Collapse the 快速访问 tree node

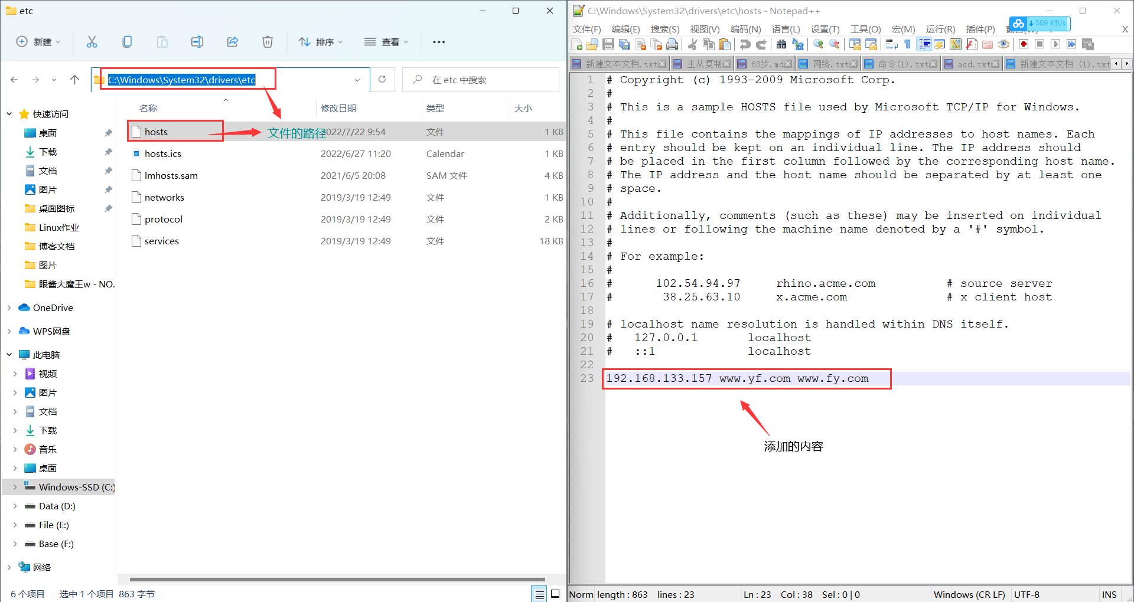[9, 114]
